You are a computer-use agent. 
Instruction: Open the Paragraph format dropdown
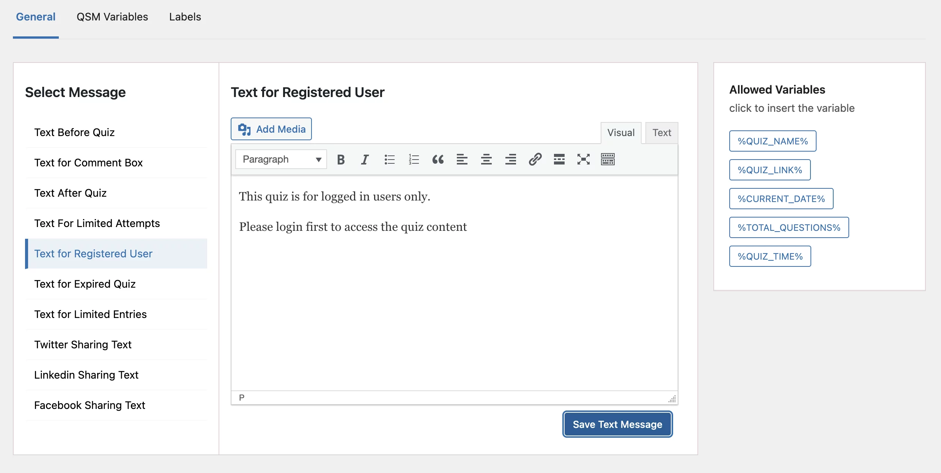[x=281, y=160]
